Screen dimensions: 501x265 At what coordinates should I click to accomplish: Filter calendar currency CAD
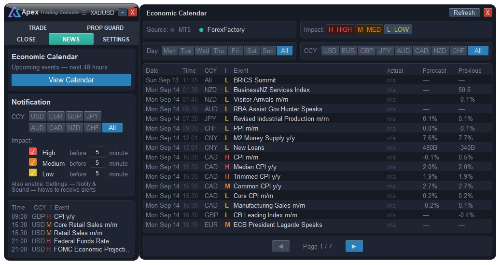click(421, 51)
